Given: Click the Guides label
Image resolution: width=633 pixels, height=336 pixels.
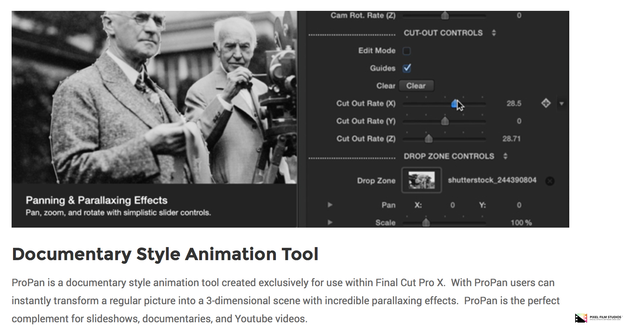Looking at the screenshot, I should click(x=383, y=68).
